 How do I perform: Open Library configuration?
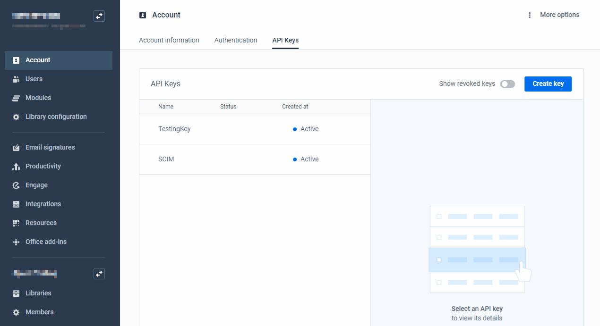(56, 117)
